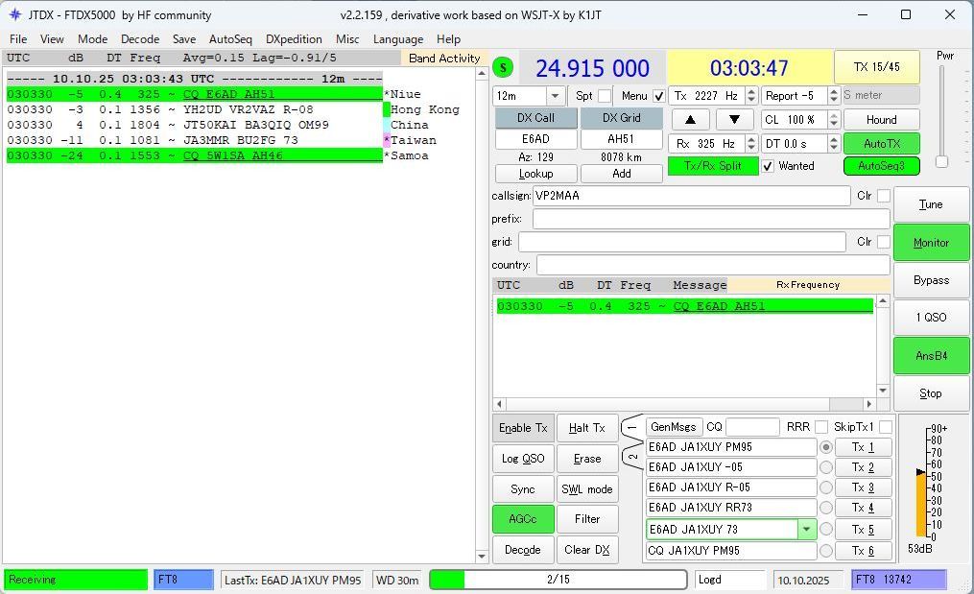Screen dimensions: 974x594
Task: Click the Halt Tx button
Action: 586,428
